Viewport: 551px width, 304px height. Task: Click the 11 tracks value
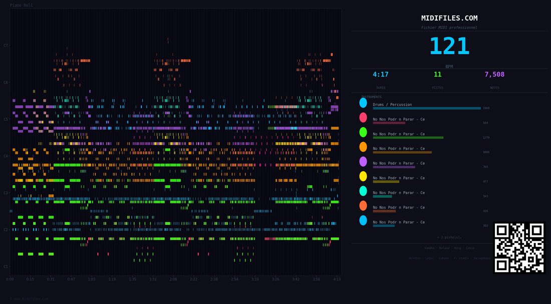pos(437,75)
